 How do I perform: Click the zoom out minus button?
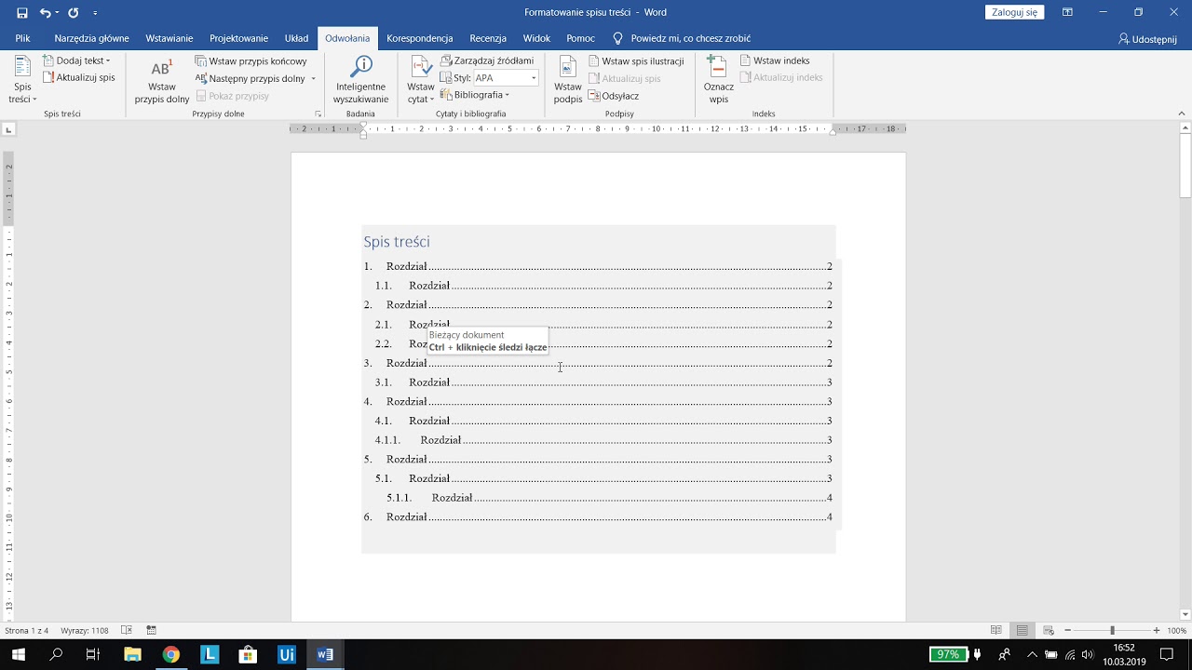pyautogui.click(x=1068, y=631)
